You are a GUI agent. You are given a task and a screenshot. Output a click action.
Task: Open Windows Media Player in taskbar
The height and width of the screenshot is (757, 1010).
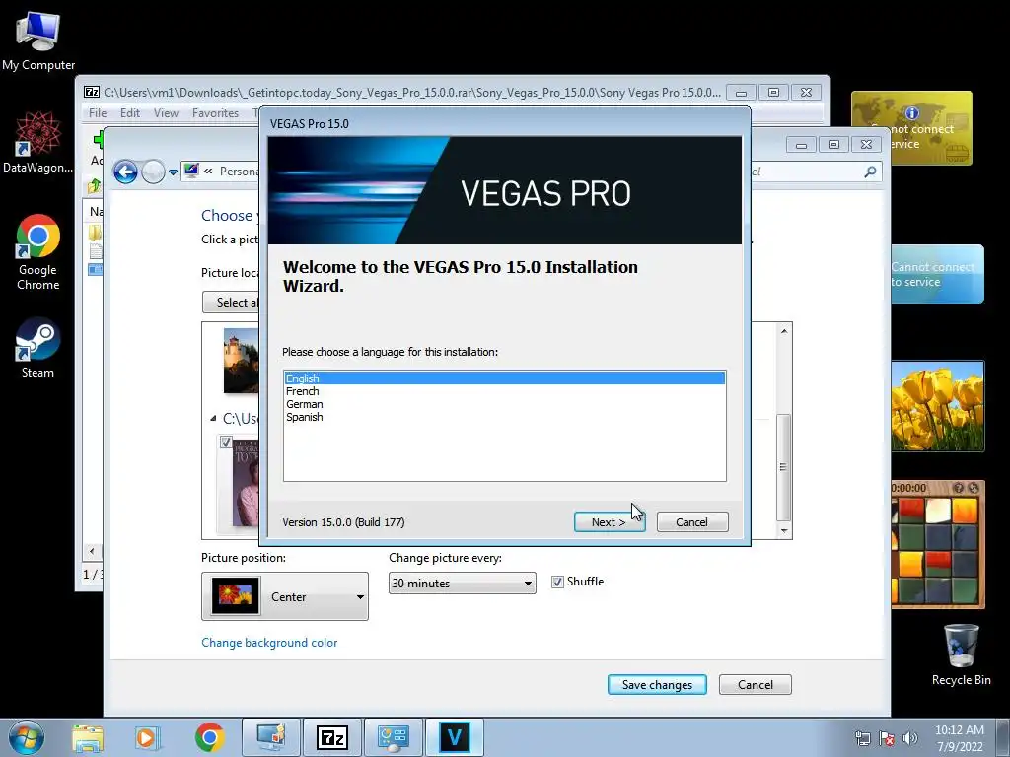point(146,738)
